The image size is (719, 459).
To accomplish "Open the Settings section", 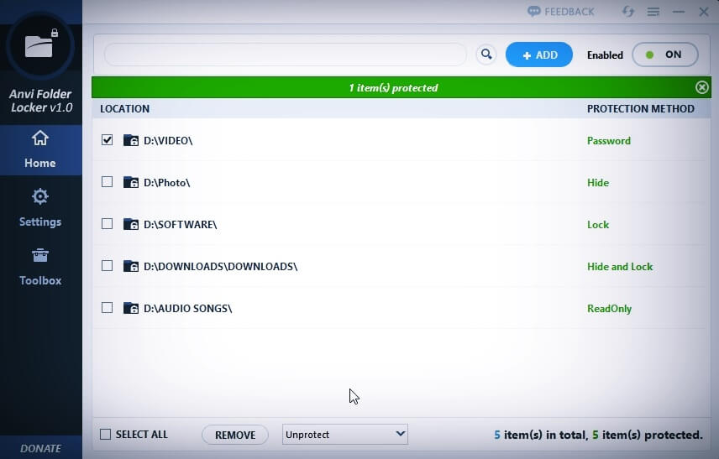I will 40,208.
